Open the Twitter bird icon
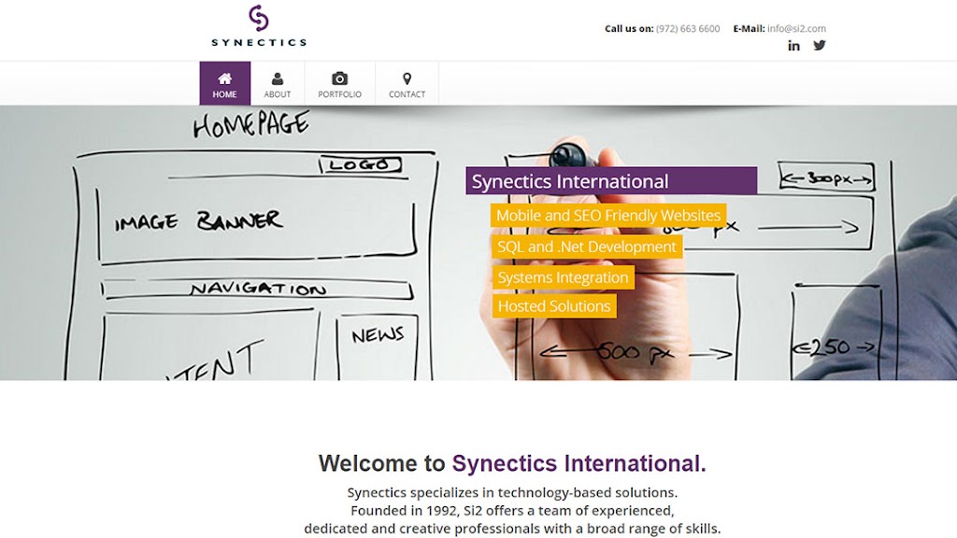Image resolution: width=957 pixels, height=538 pixels. [819, 45]
